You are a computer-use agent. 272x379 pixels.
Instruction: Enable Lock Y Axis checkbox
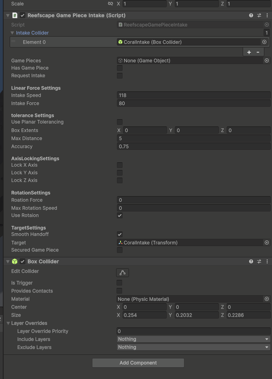tap(120, 173)
